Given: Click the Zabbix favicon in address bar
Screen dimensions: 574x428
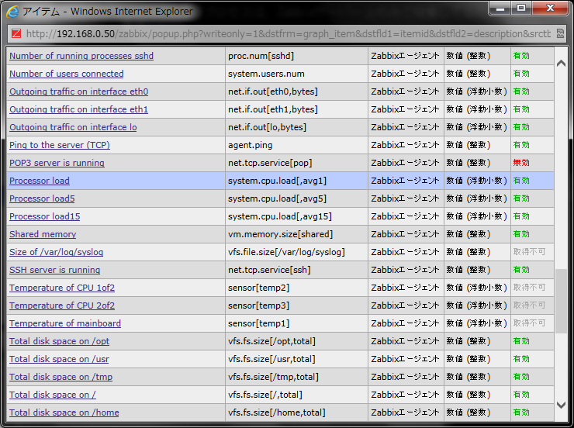Looking at the screenshot, I should pyautogui.click(x=16, y=33).
